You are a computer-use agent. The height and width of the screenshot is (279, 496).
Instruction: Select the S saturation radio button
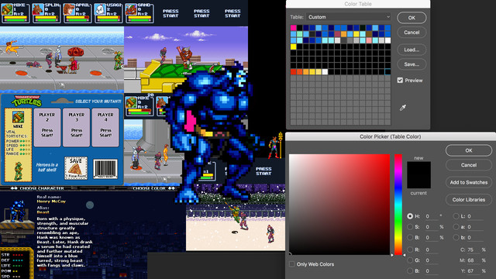pos(410,227)
